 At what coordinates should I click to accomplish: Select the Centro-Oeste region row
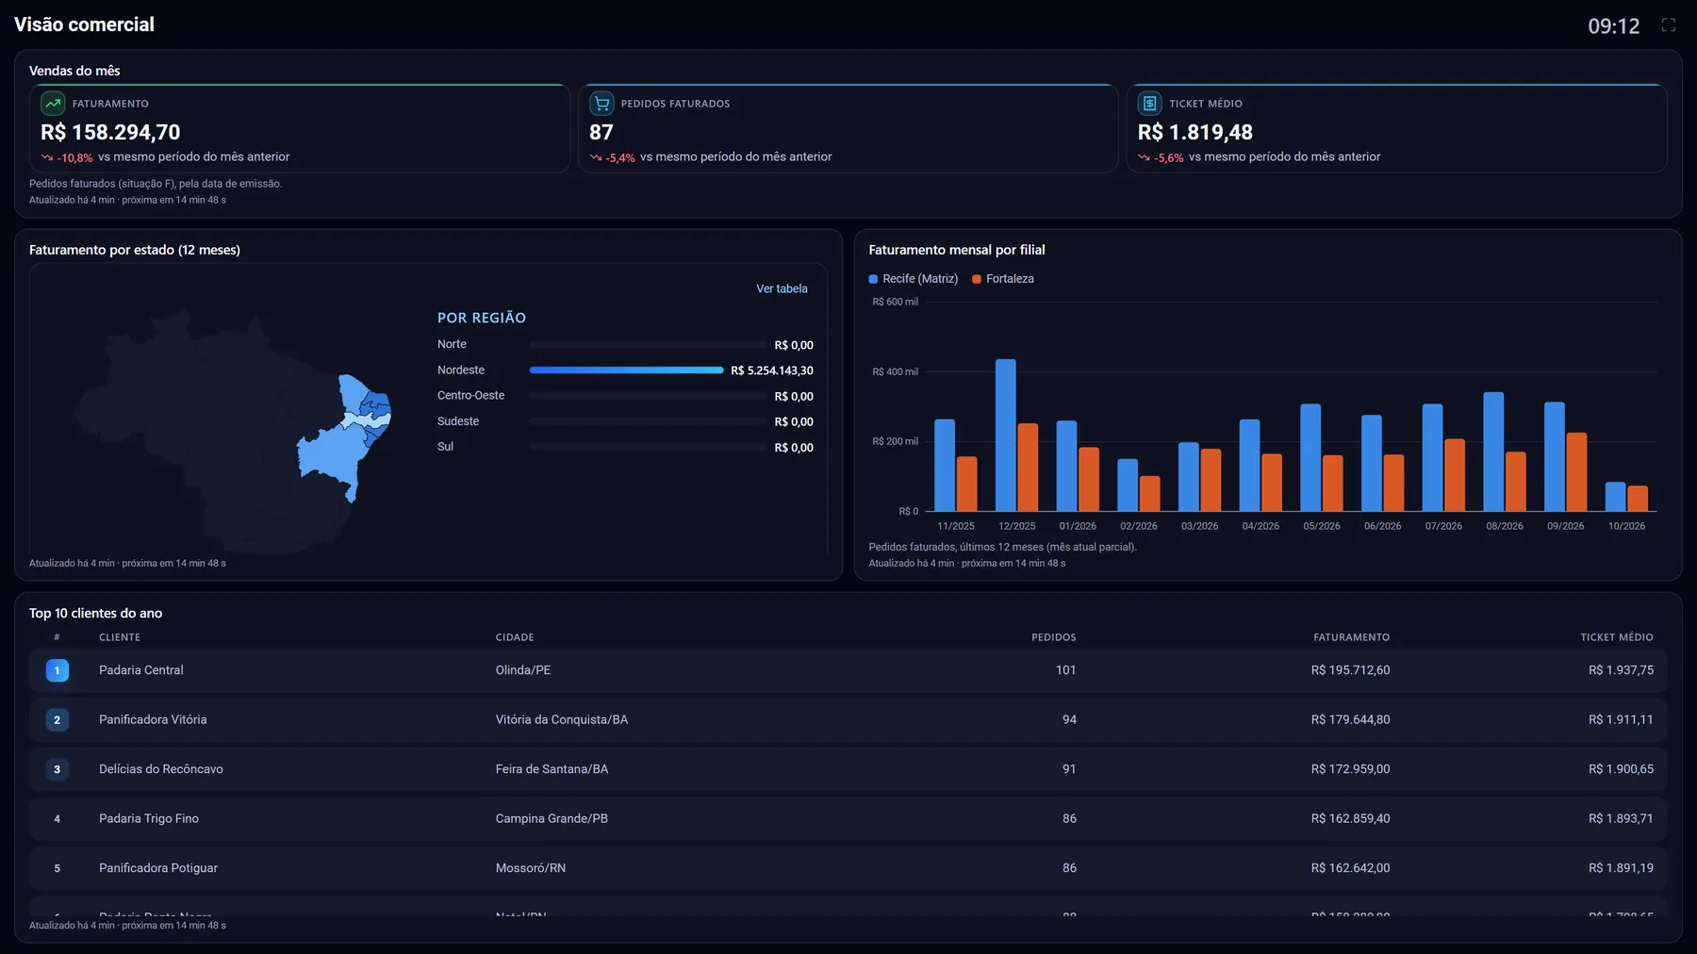click(x=625, y=396)
